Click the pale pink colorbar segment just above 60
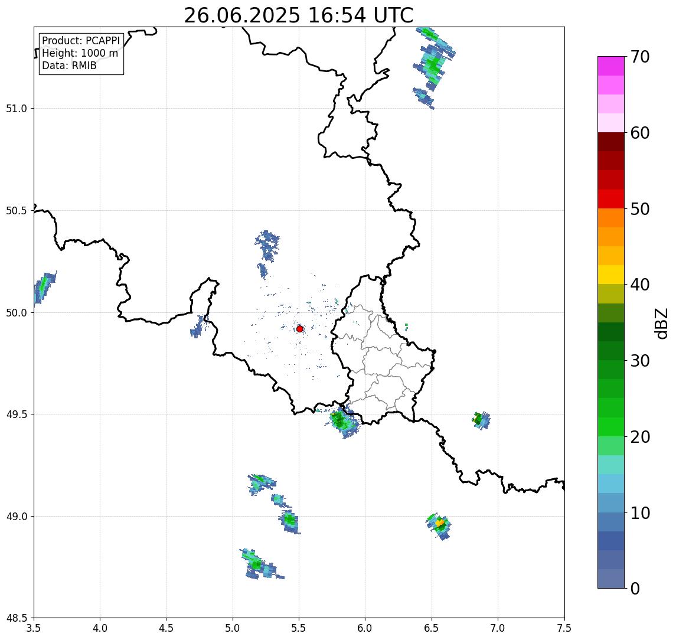Image resolution: width=676 pixels, height=640 pixels. point(611,123)
